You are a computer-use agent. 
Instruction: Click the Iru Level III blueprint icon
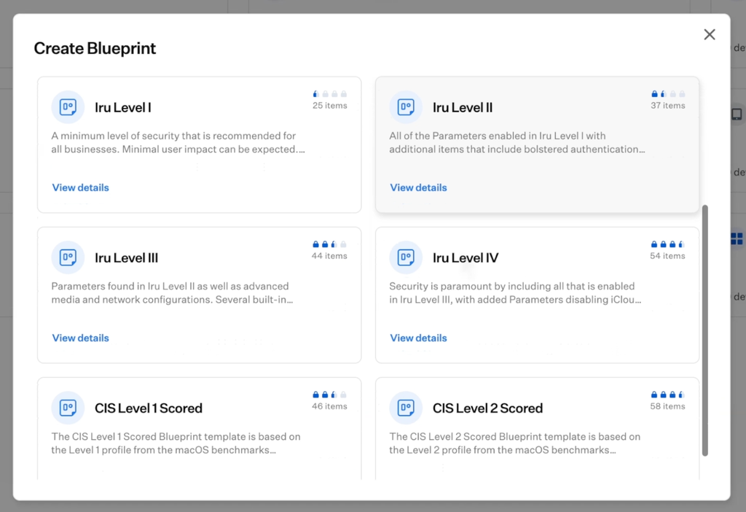68,257
